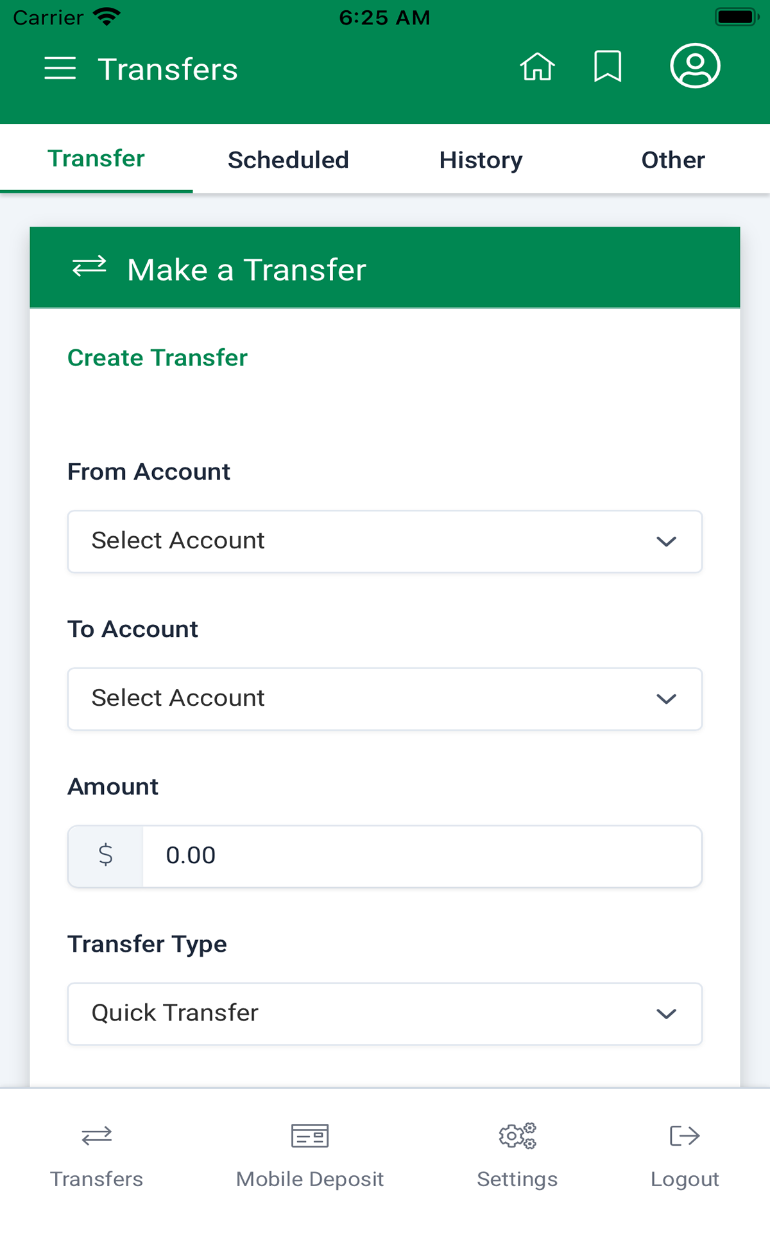Select the Transfers icon in the bottom bar

(96, 1150)
